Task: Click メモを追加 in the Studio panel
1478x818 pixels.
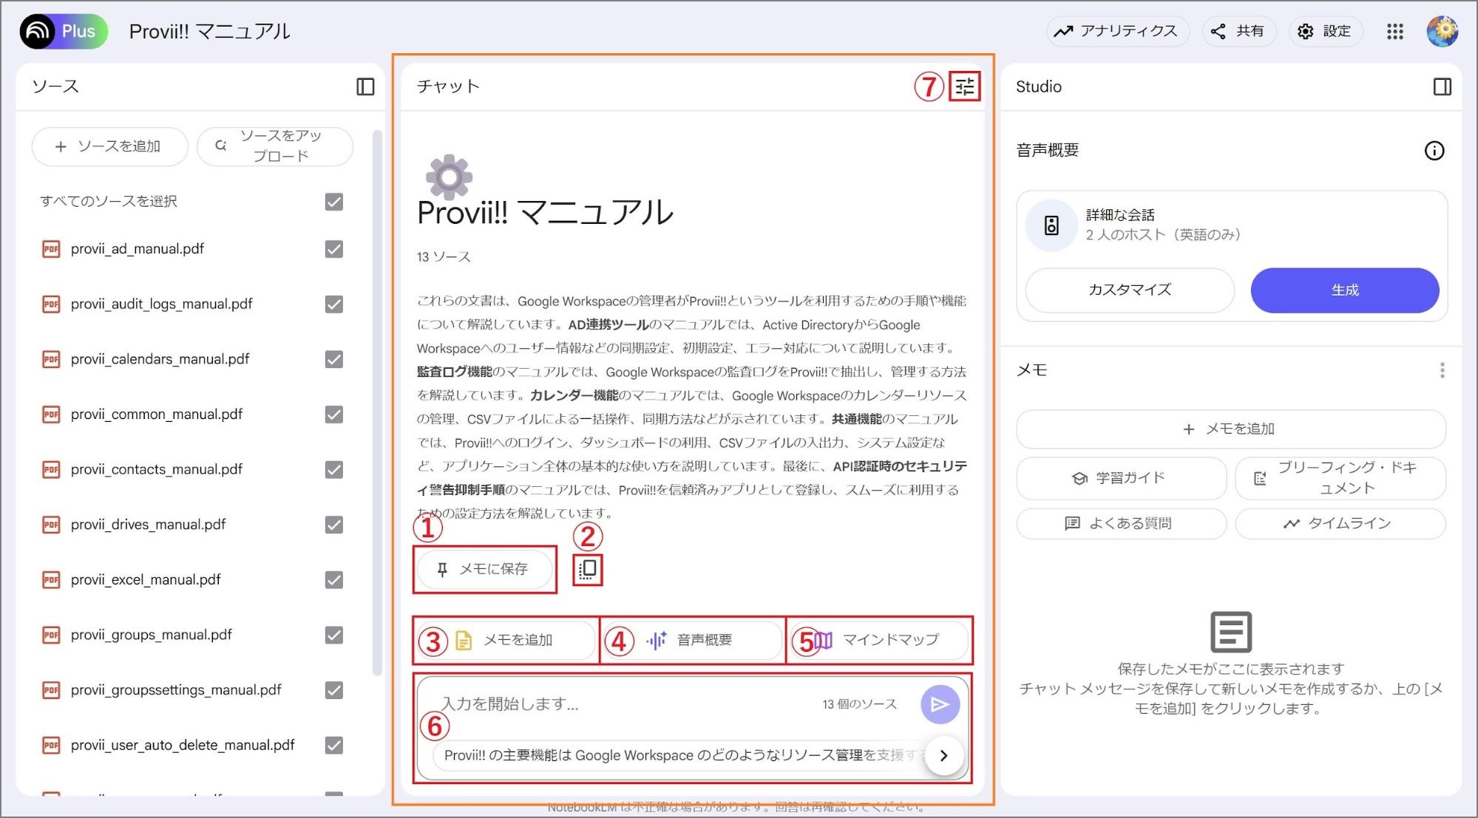Action: (x=1231, y=429)
